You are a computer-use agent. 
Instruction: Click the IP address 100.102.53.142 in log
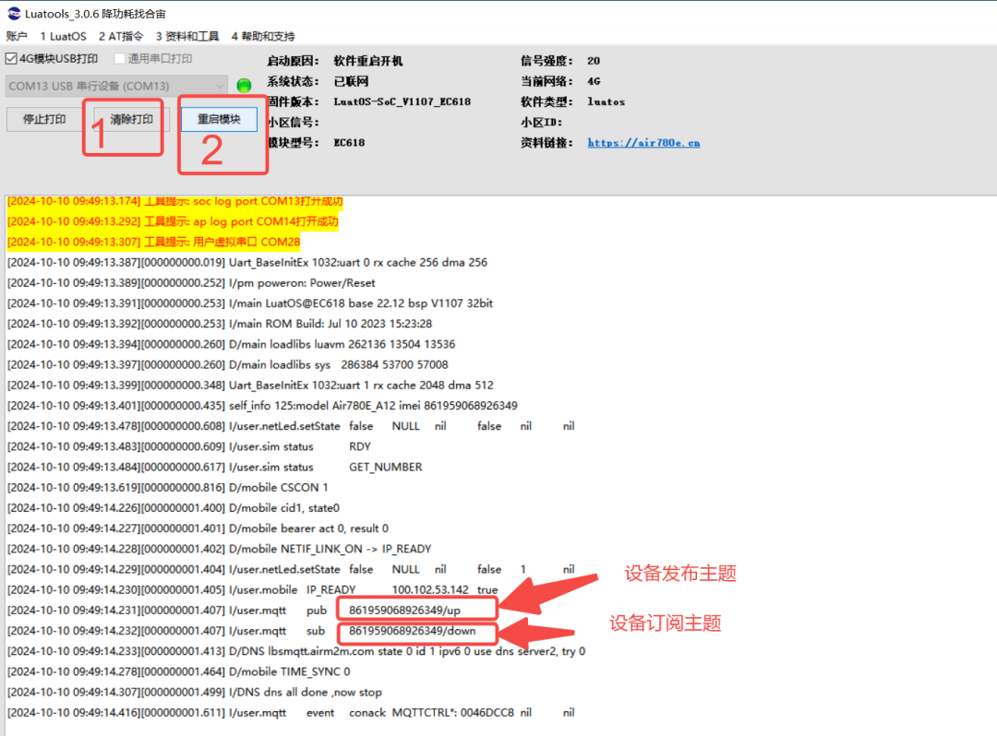click(430, 590)
